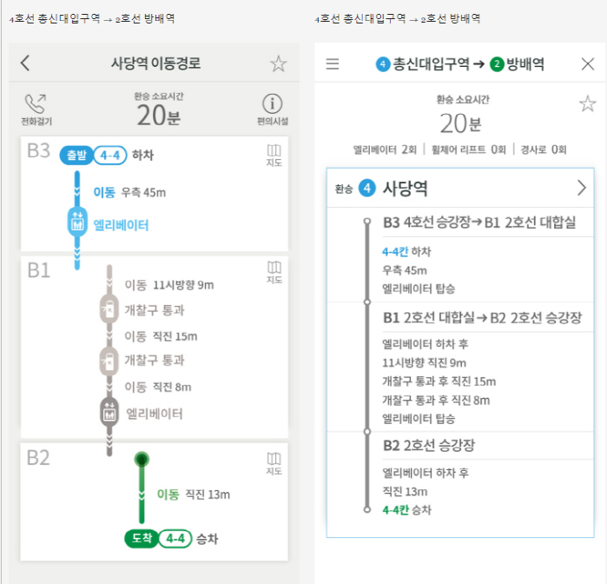The height and width of the screenshot is (584, 607).
Task: Open the B3 floor map icon
Action: pyautogui.click(x=274, y=155)
